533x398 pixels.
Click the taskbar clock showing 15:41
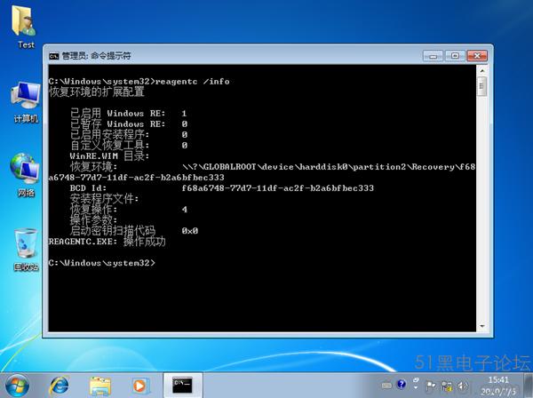click(x=498, y=386)
